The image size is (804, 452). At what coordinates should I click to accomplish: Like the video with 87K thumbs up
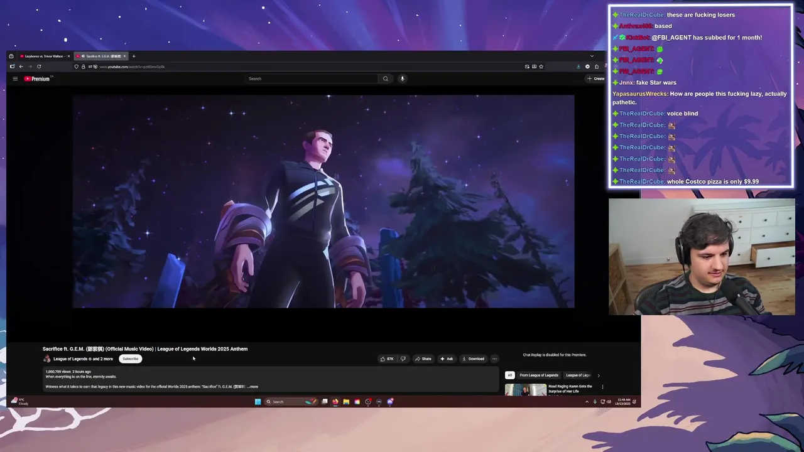(x=386, y=358)
